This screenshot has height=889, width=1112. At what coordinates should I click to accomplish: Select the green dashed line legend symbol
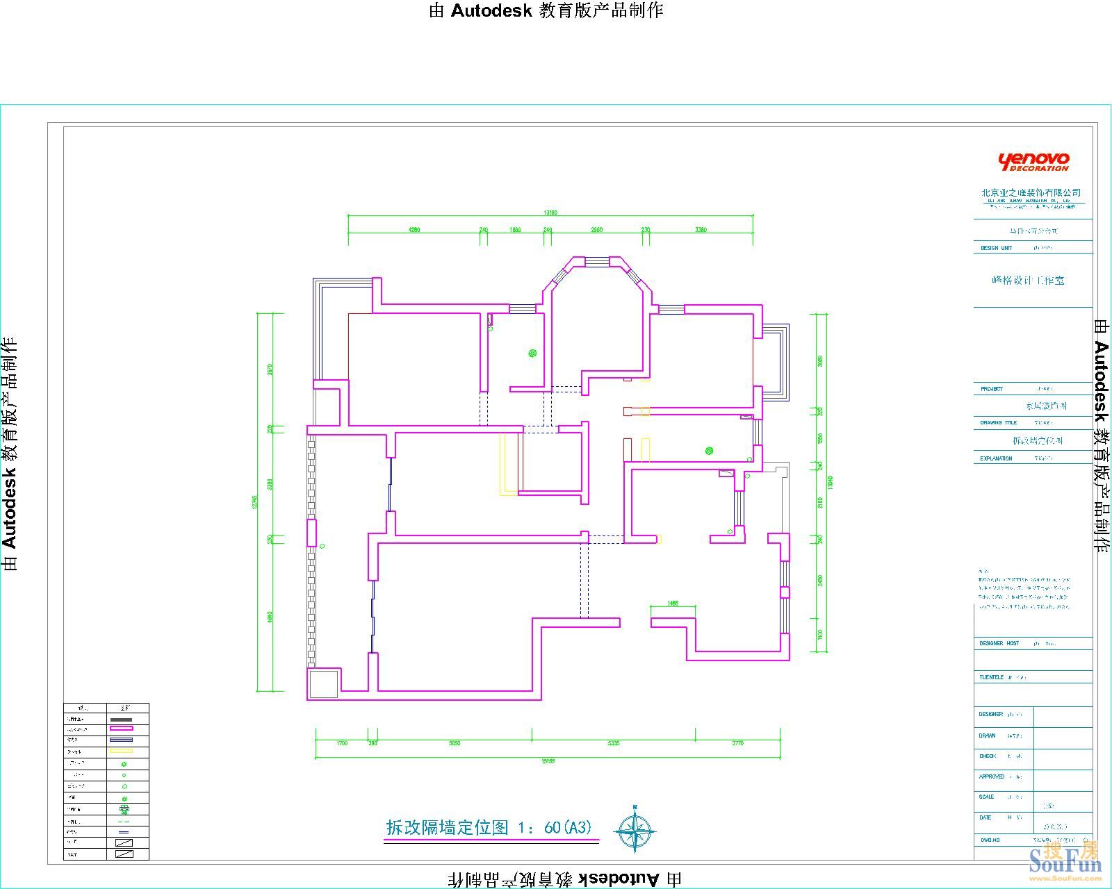click(x=124, y=822)
